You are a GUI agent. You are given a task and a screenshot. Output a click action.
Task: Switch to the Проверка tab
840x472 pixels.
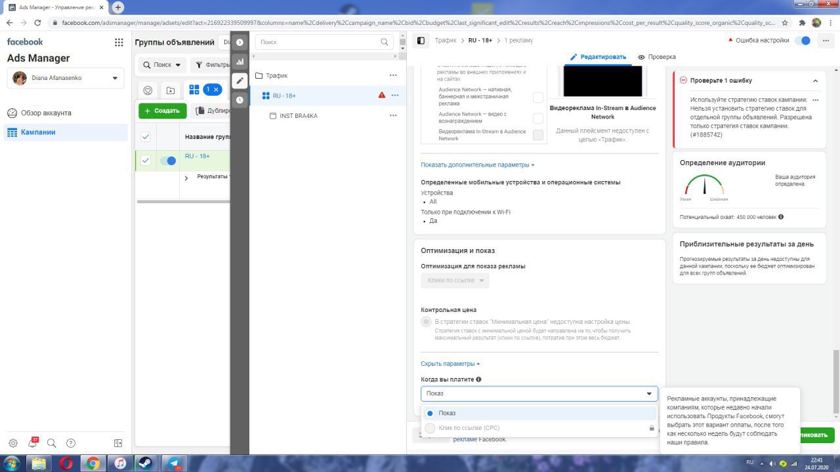pos(656,57)
